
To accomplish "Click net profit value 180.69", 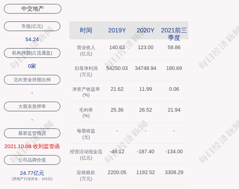I will click(174, 68).
